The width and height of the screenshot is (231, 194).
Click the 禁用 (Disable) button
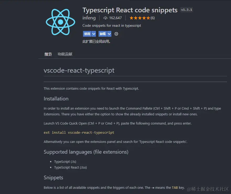[x=87, y=34]
